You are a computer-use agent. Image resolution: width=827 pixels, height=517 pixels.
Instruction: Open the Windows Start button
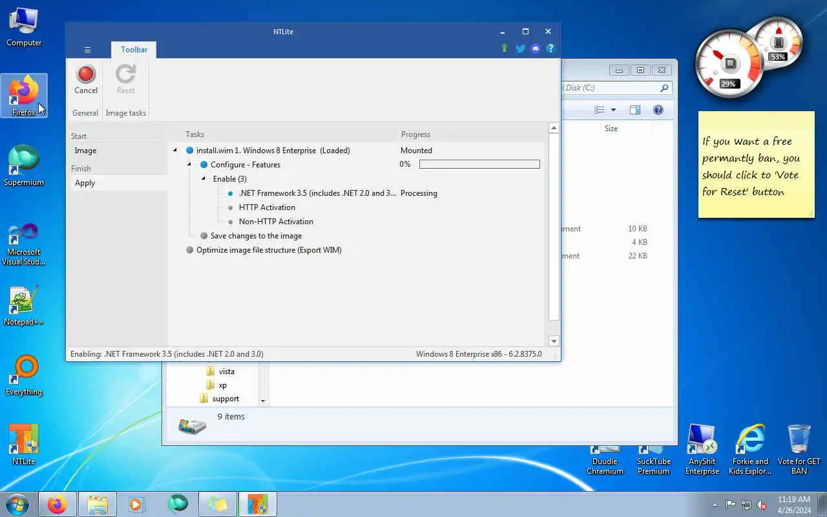(x=17, y=504)
